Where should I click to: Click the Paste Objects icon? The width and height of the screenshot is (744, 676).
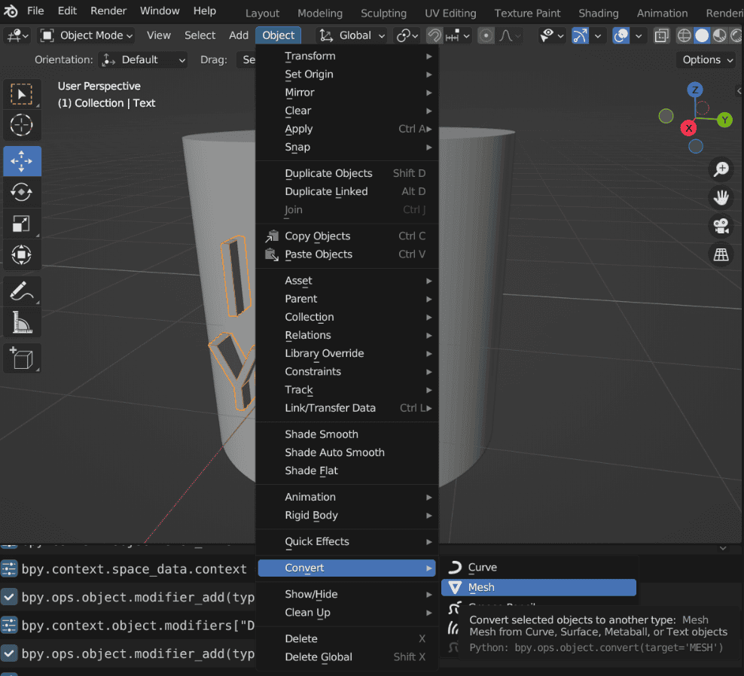click(x=272, y=254)
